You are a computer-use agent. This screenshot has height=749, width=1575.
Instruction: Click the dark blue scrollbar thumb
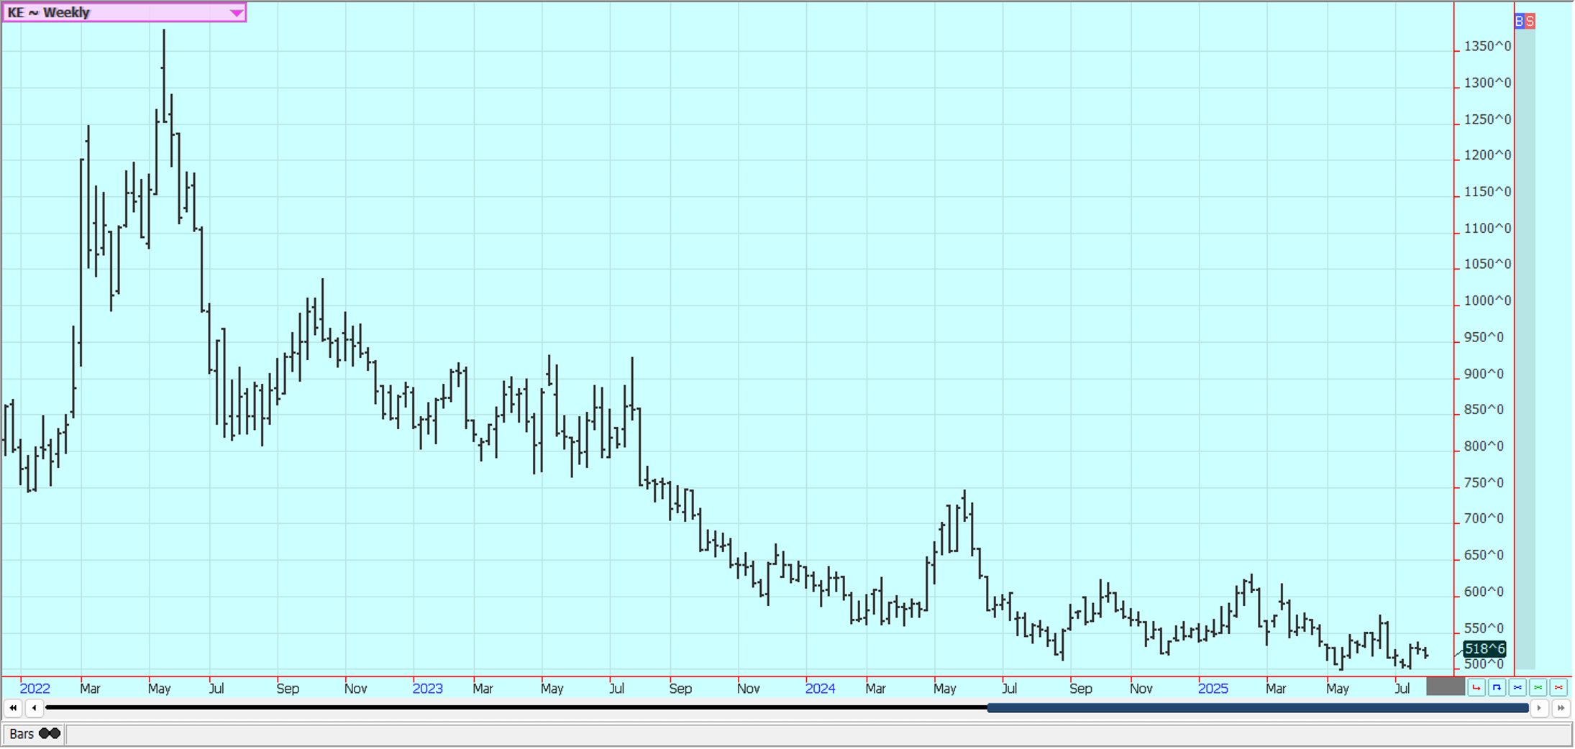(1258, 708)
